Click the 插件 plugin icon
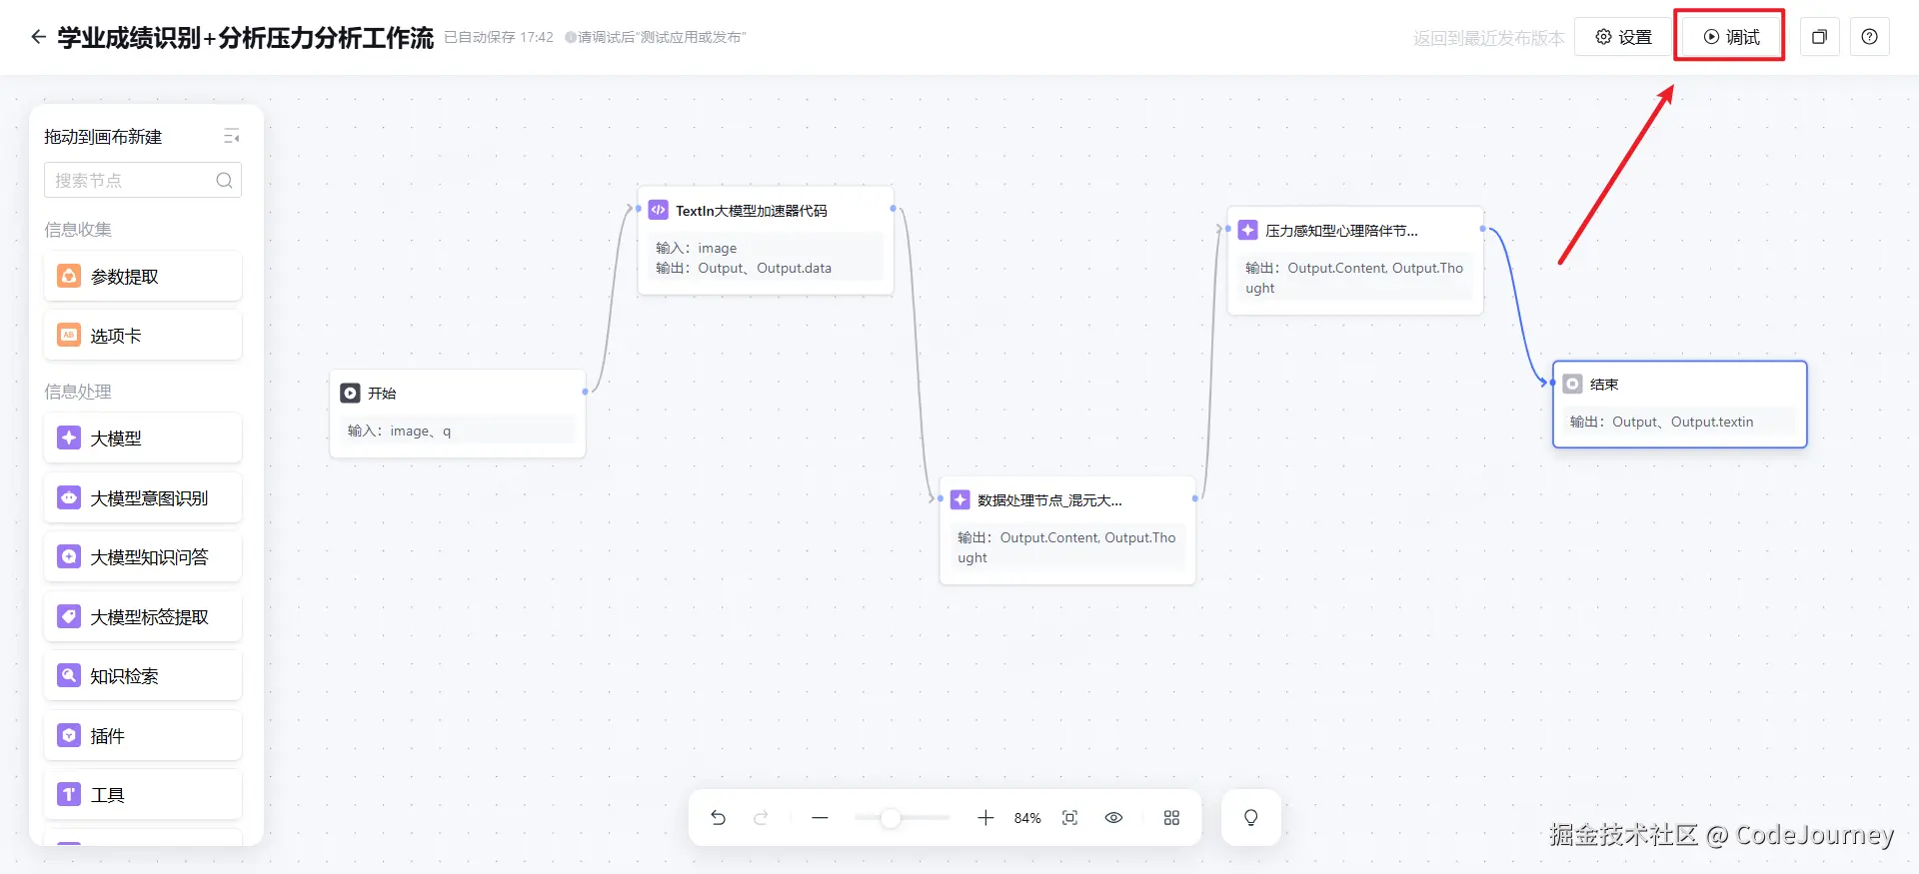The image size is (1919, 874). coord(69,735)
